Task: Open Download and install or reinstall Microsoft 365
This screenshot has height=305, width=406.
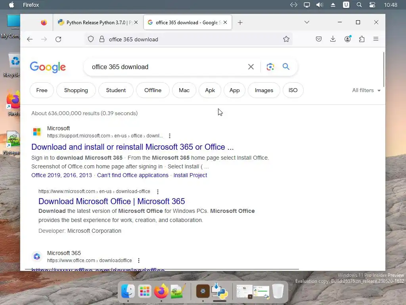Action: tap(132, 147)
